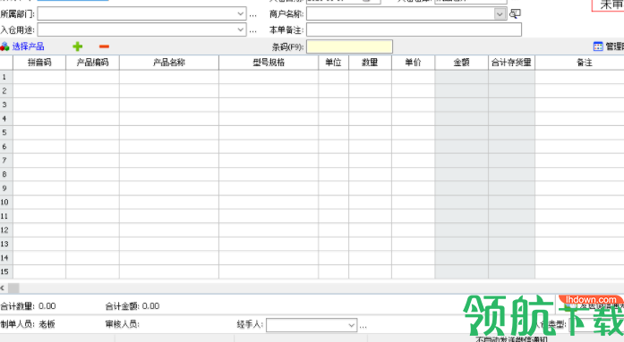Select row 10 header in the grid
Screen dimensions: 624x342
click(6, 203)
